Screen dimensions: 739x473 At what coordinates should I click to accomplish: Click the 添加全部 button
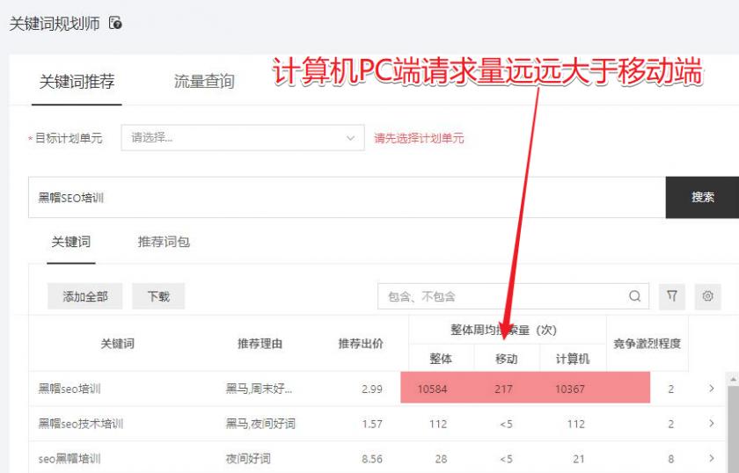point(85,297)
